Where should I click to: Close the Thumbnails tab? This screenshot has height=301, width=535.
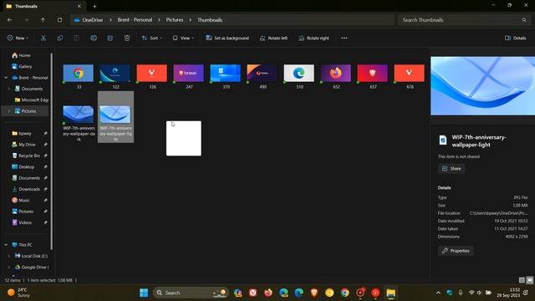click(79, 6)
